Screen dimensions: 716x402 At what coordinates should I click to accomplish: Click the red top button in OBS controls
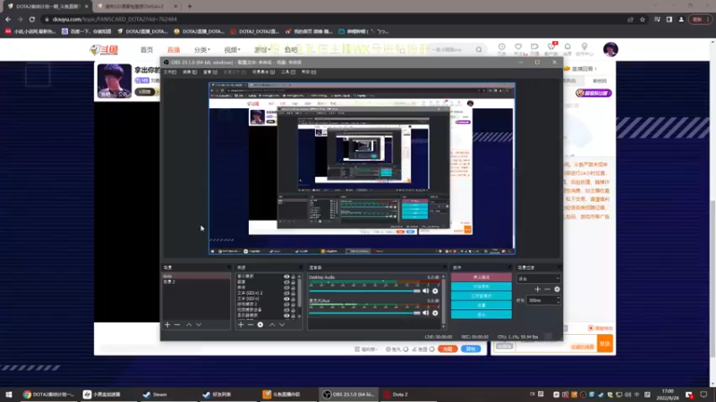tap(482, 277)
